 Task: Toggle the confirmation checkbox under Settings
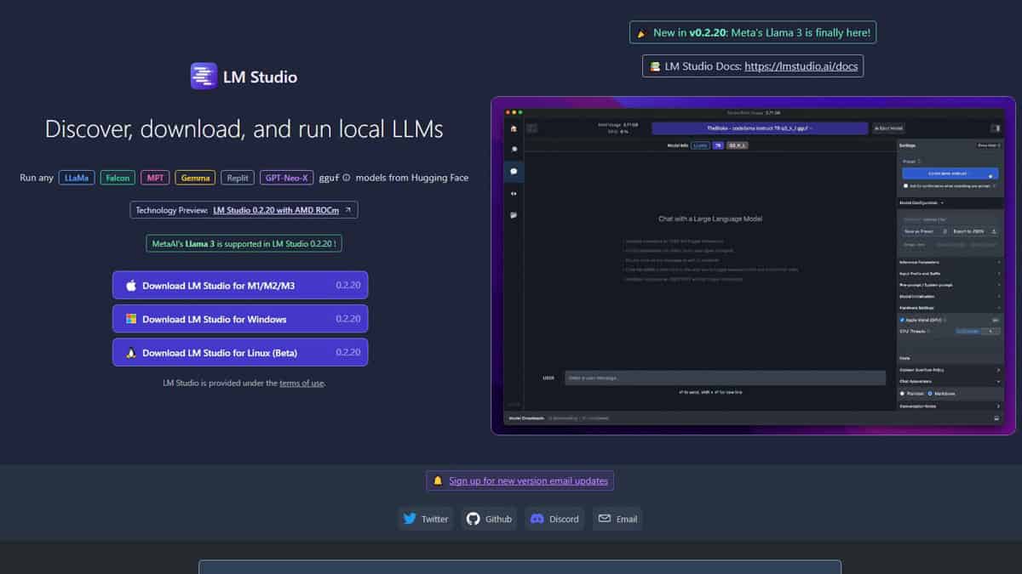tap(905, 185)
